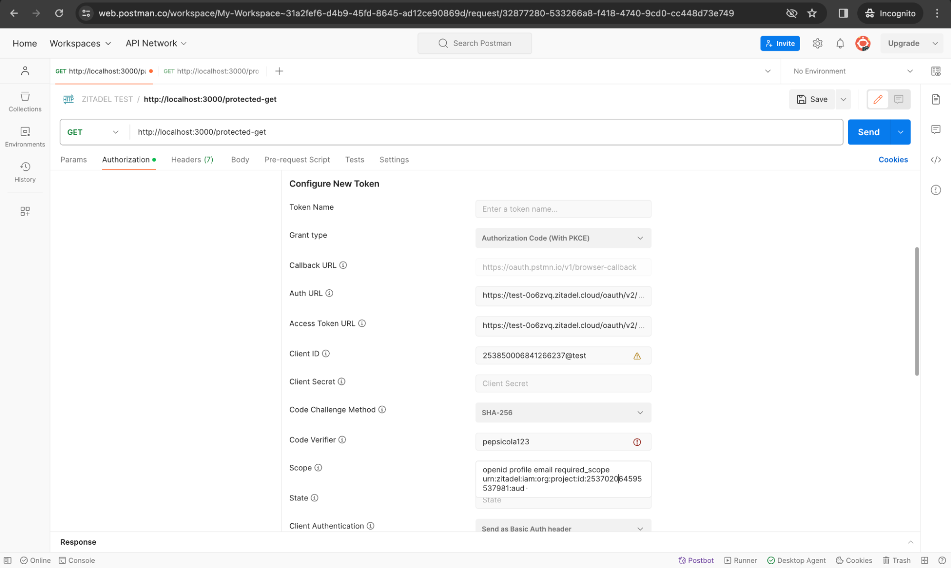Switch to the Body tab
The height and width of the screenshot is (568, 951).
point(240,160)
